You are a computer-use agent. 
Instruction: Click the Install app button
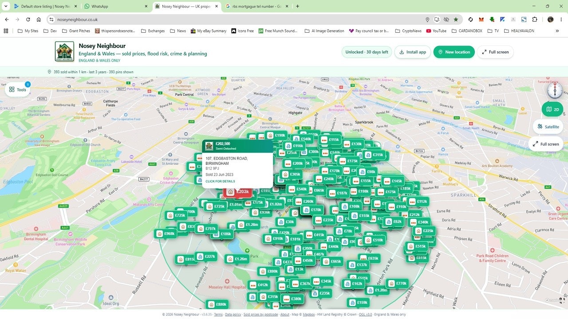[x=412, y=52]
